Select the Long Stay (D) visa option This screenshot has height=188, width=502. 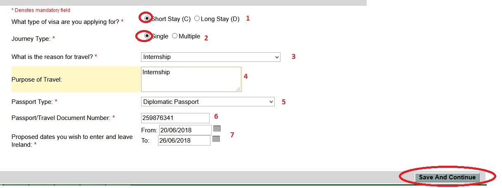pos(197,19)
